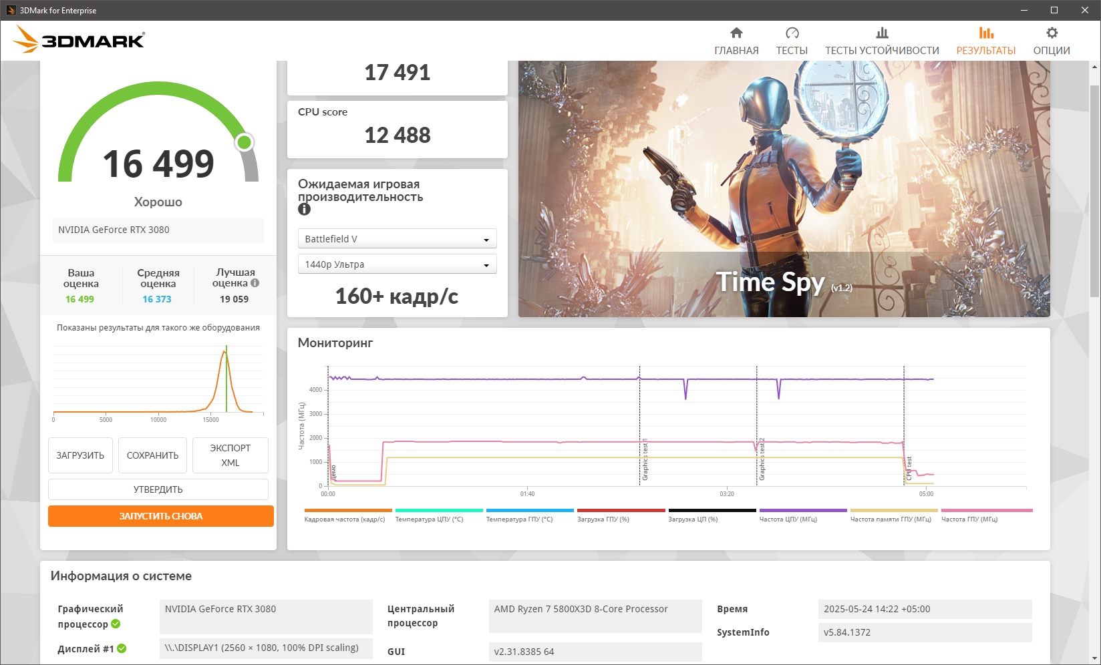The width and height of the screenshot is (1101, 665).
Task: Click the СОХРАНИТЬ button
Action: click(152, 455)
